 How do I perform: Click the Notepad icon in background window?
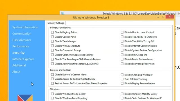[63, 13]
